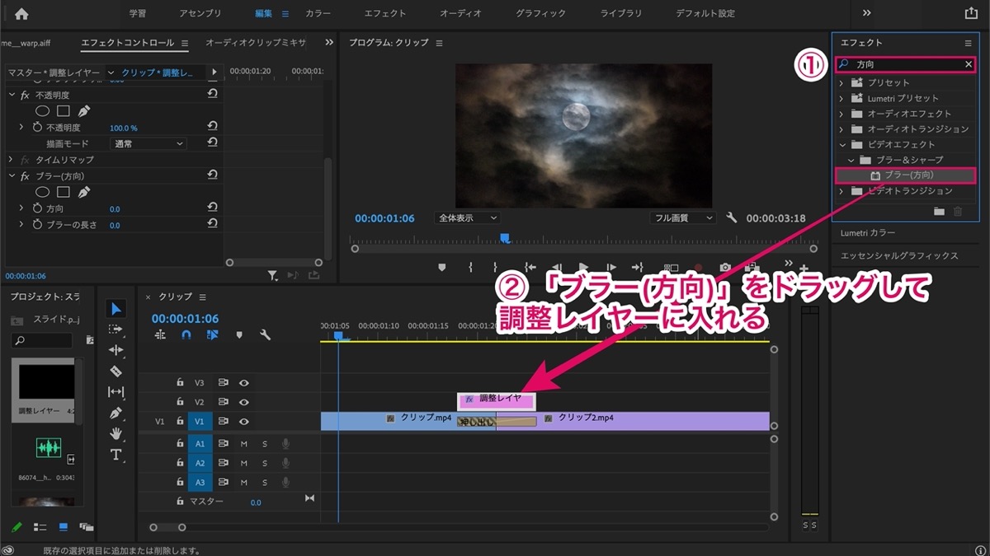Open the Lumetri カラー panel
The height and width of the screenshot is (556, 990).
pyautogui.click(x=868, y=234)
